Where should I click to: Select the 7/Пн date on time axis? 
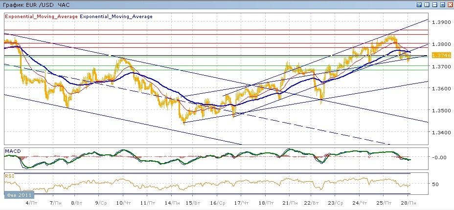56,203
